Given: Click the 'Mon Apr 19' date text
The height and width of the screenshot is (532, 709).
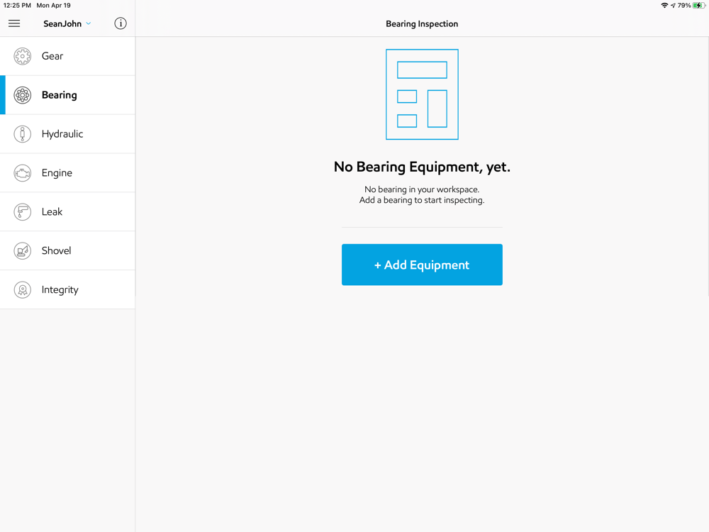Looking at the screenshot, I should (53, 6).
